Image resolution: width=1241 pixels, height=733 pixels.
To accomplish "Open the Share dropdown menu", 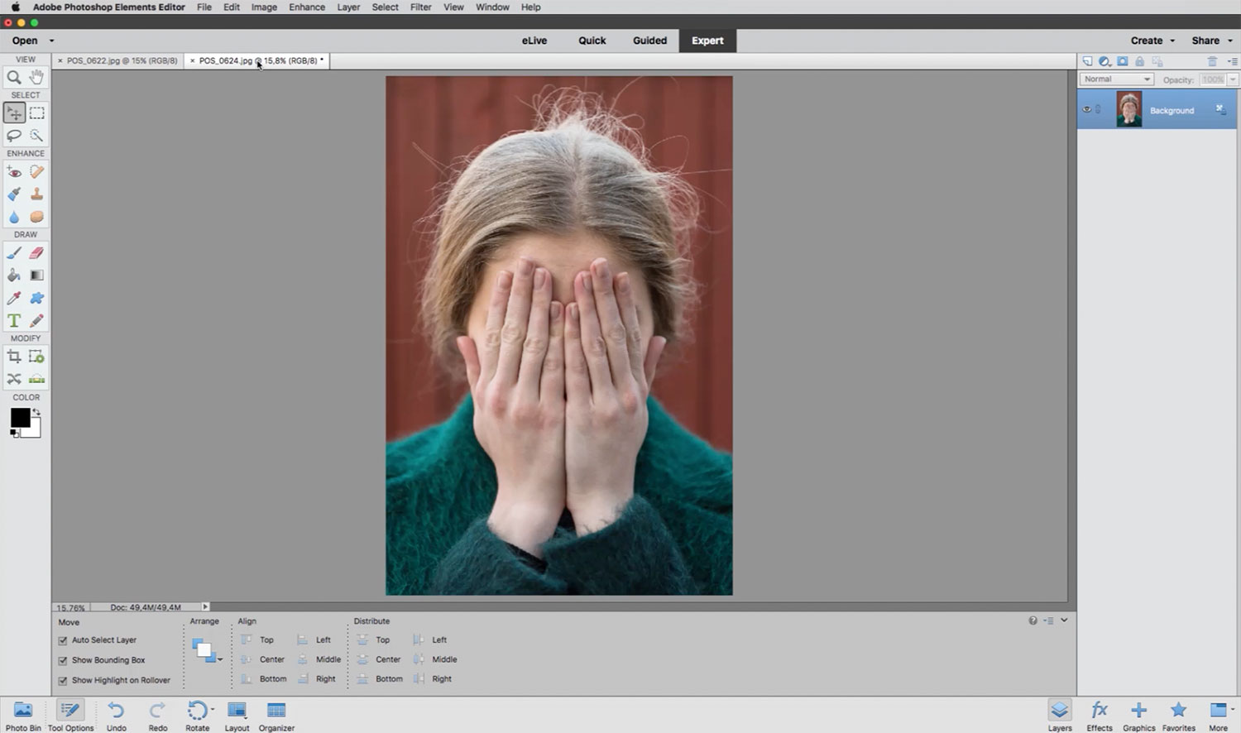I will click(1211, 41).
